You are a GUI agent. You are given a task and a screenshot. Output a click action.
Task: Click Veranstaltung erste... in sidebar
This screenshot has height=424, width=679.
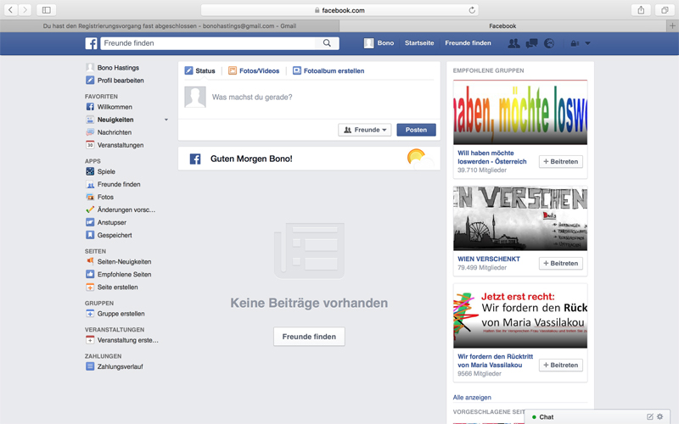[122, 340]
